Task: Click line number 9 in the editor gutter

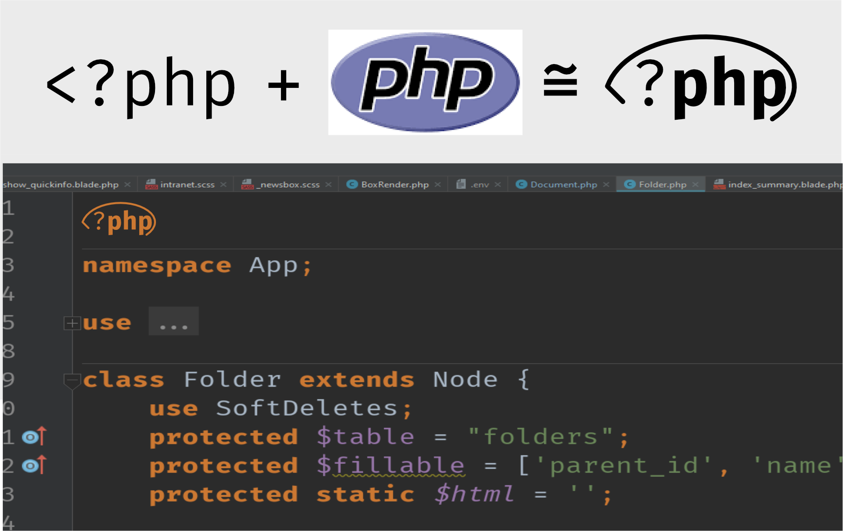Action: coord(9,380)
